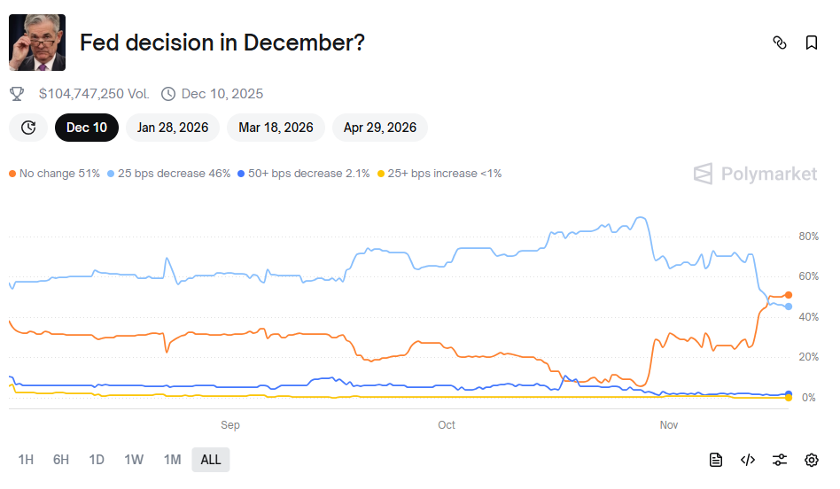This screenshot has height=489, width=840.
Task: Click the Powell market thumbnail image
Action: (x=37, y=43)
